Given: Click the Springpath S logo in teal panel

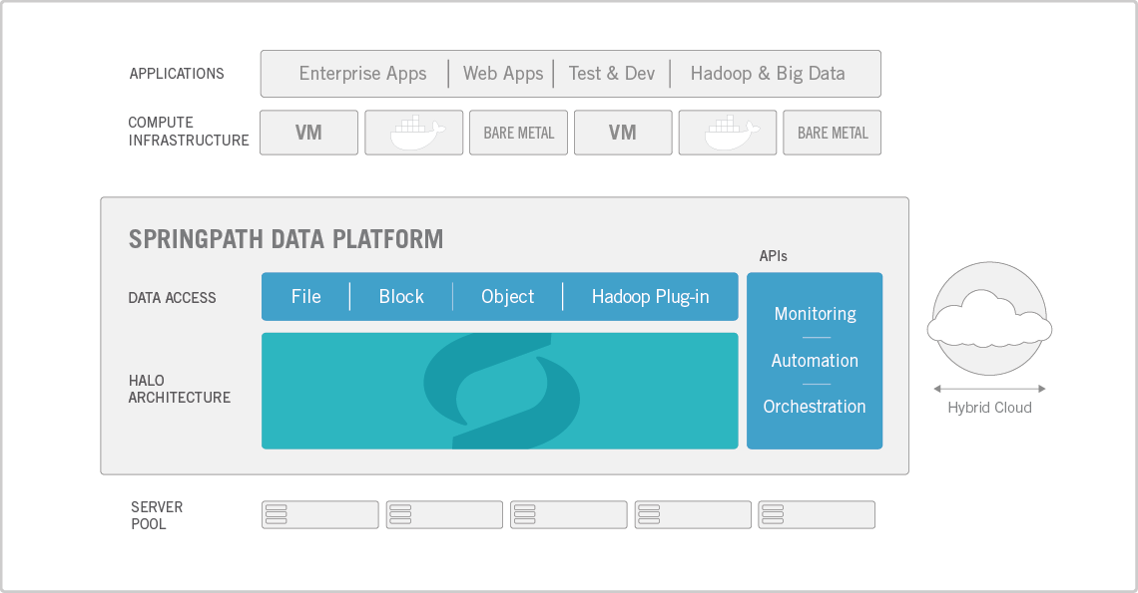Looking at the screenshot, I should (501, 391).
